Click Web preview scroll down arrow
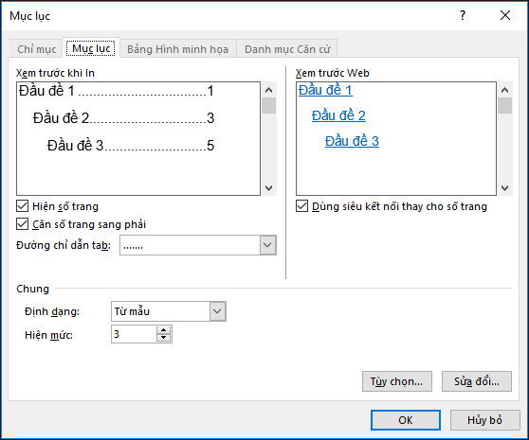Viewport: 529px width, 440px height. tap(504, 188)
